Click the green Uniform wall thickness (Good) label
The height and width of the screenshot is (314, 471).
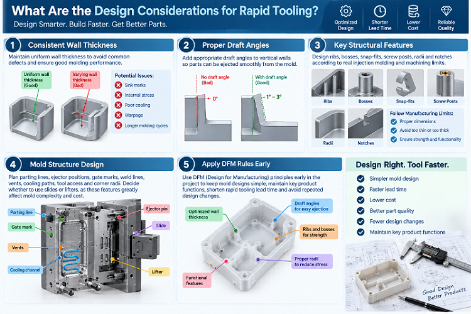coord(36,80)
